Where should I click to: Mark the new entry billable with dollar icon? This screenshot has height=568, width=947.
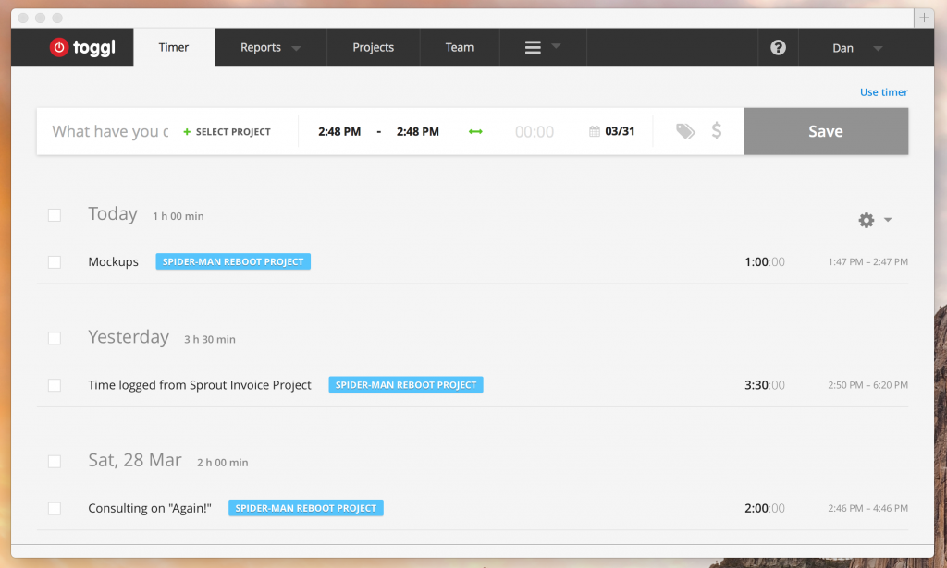point(716,131)
